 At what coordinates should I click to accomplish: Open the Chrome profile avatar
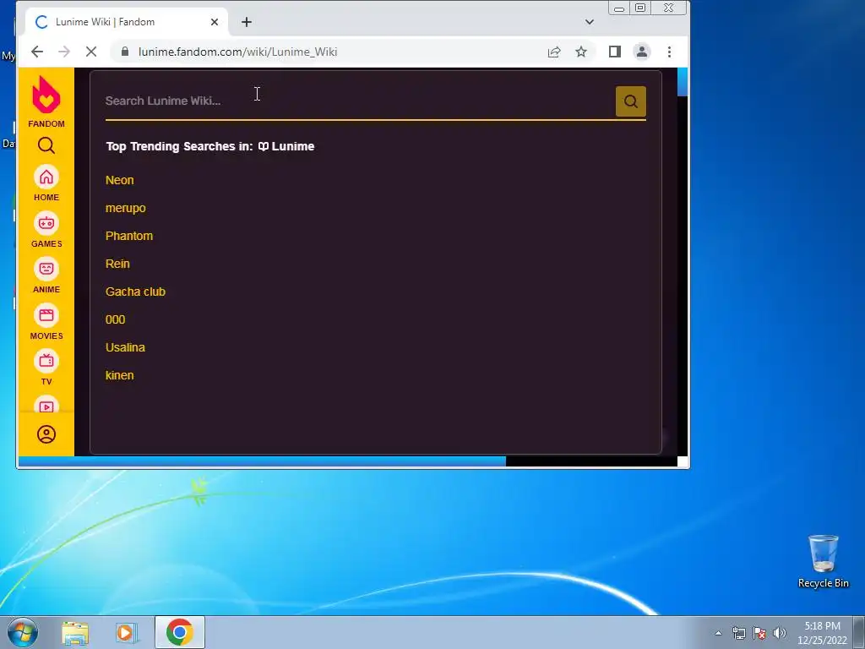coord(642,52)
